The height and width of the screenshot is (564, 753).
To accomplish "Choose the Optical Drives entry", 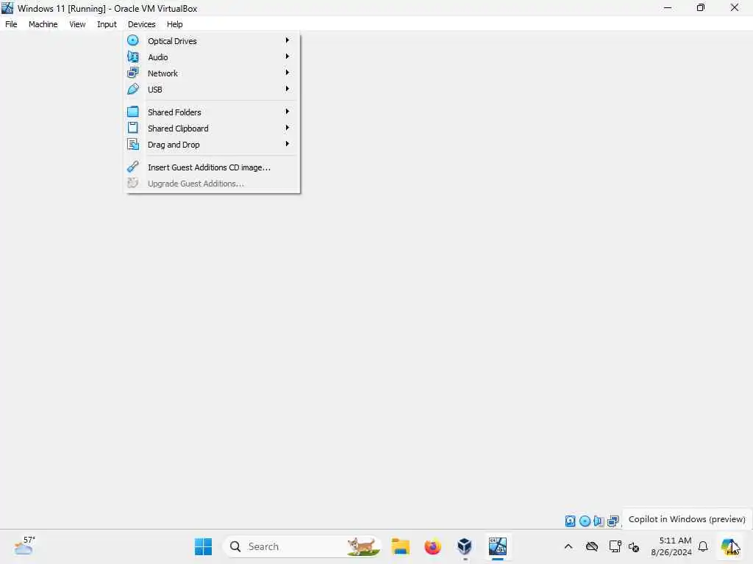I will 212,41.
